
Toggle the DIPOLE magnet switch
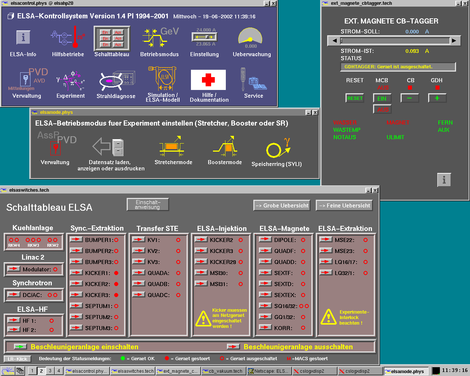click(x=265, y=240)
